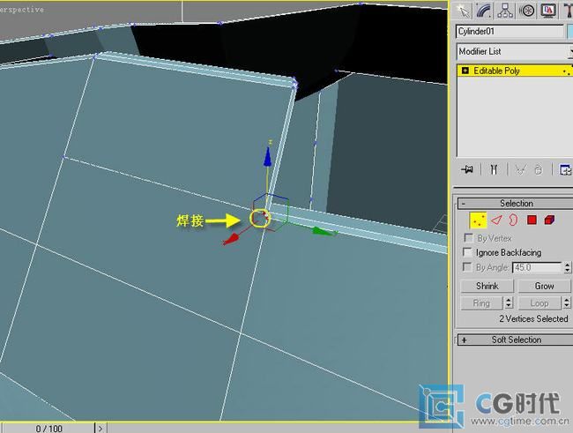The width and height of the screenshot is (573, 433).
Task: Click the green Y axis gizmo arrow
Action: point(324,231)
